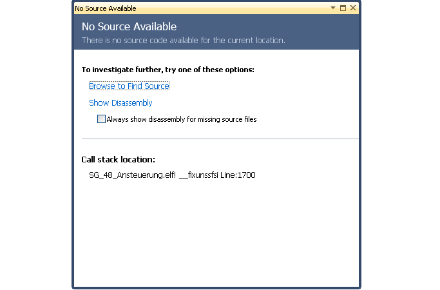
Task: Enable the always show disassembly checkbox
Action: (x=101, y=119)
